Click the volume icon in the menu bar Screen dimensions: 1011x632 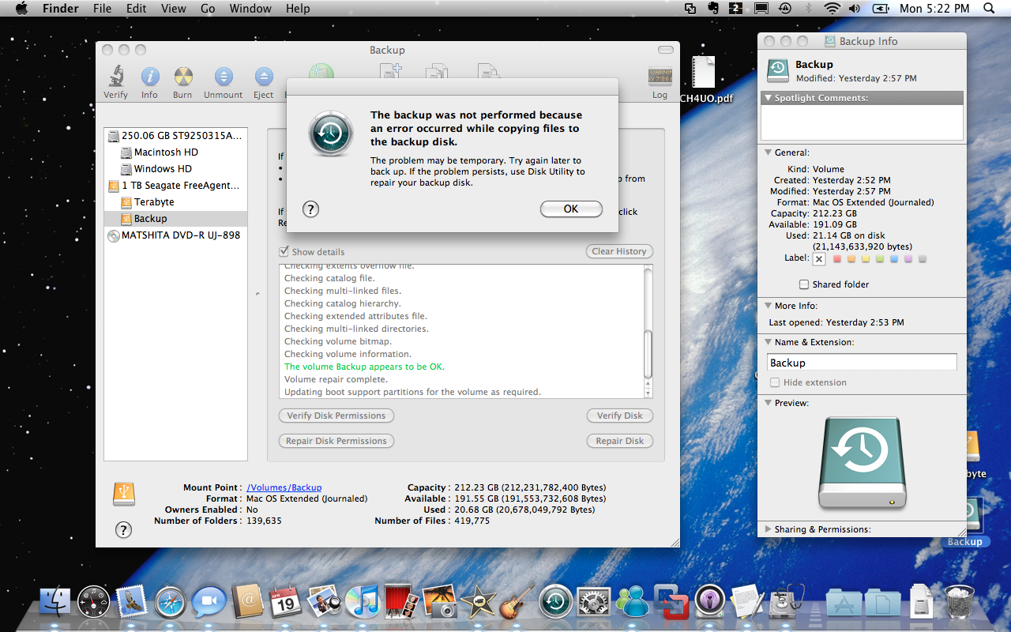coord(855,9)
